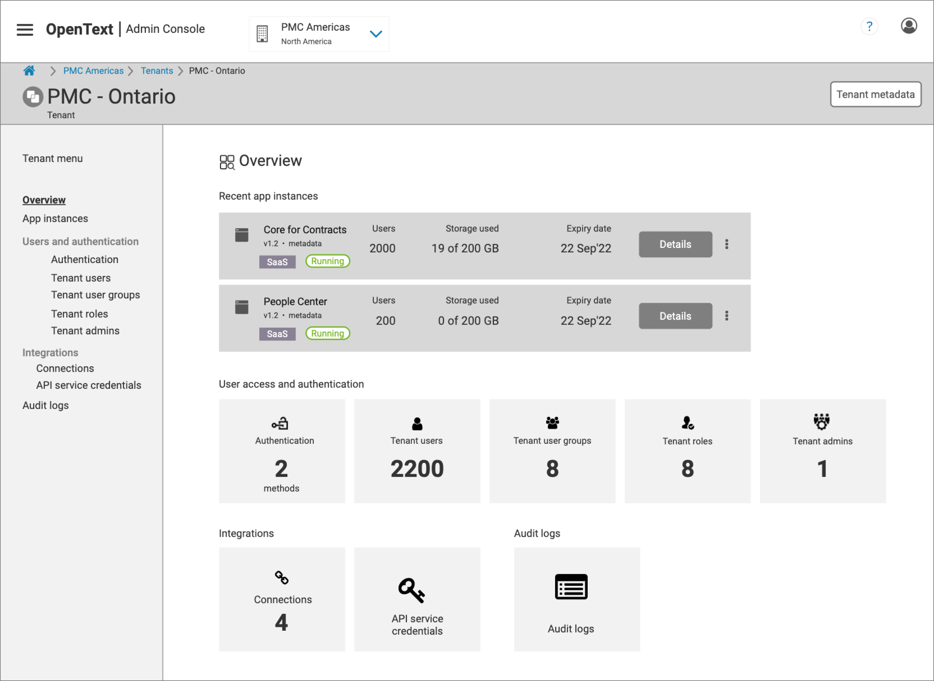Click the home breadcrumb icon
Image resolution: width=934 pixels, height=681 pixels.
tap(29, 71)
